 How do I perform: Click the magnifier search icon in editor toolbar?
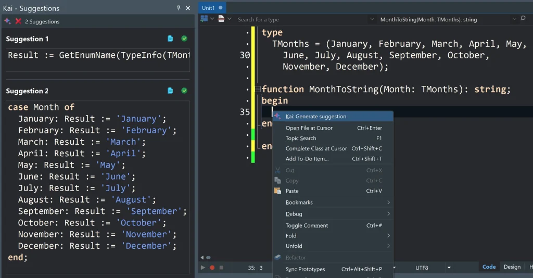tap(523, 18)
